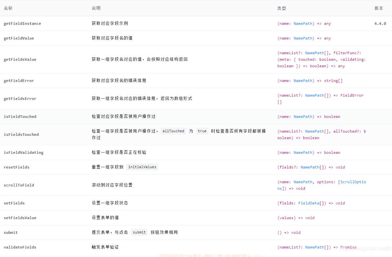Select the getFieldInstance method name
Image resolution: width=392 pixels, height=257 pixels.
pos(22,24)
